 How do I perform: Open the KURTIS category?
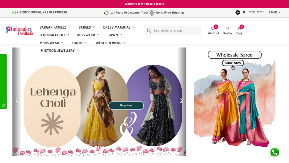coord(77,43)
